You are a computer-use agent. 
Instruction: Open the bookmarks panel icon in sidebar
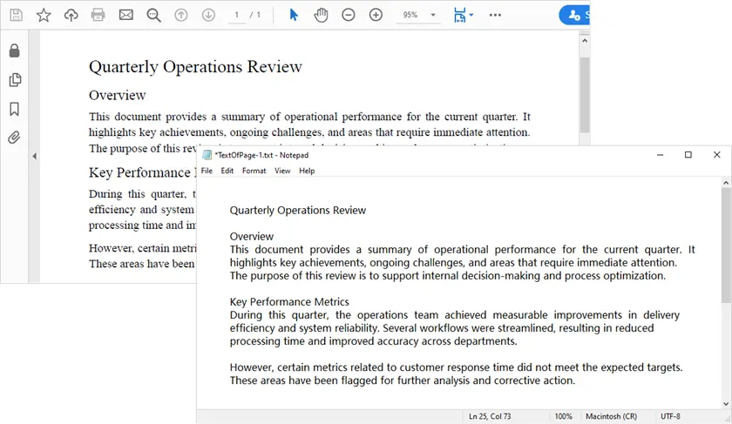[15, 109]
